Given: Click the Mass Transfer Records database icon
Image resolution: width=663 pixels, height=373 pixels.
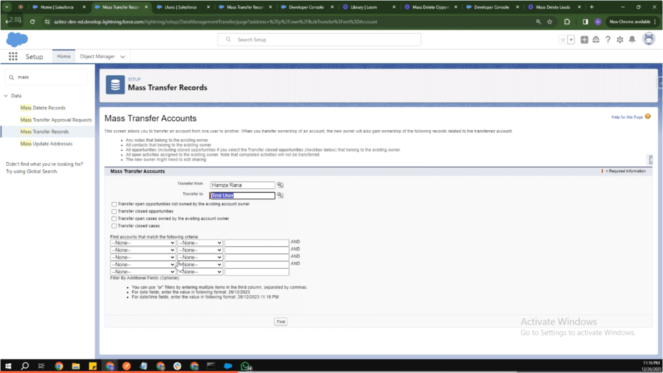Looking at the screenshot, I should tap(115, 85).
